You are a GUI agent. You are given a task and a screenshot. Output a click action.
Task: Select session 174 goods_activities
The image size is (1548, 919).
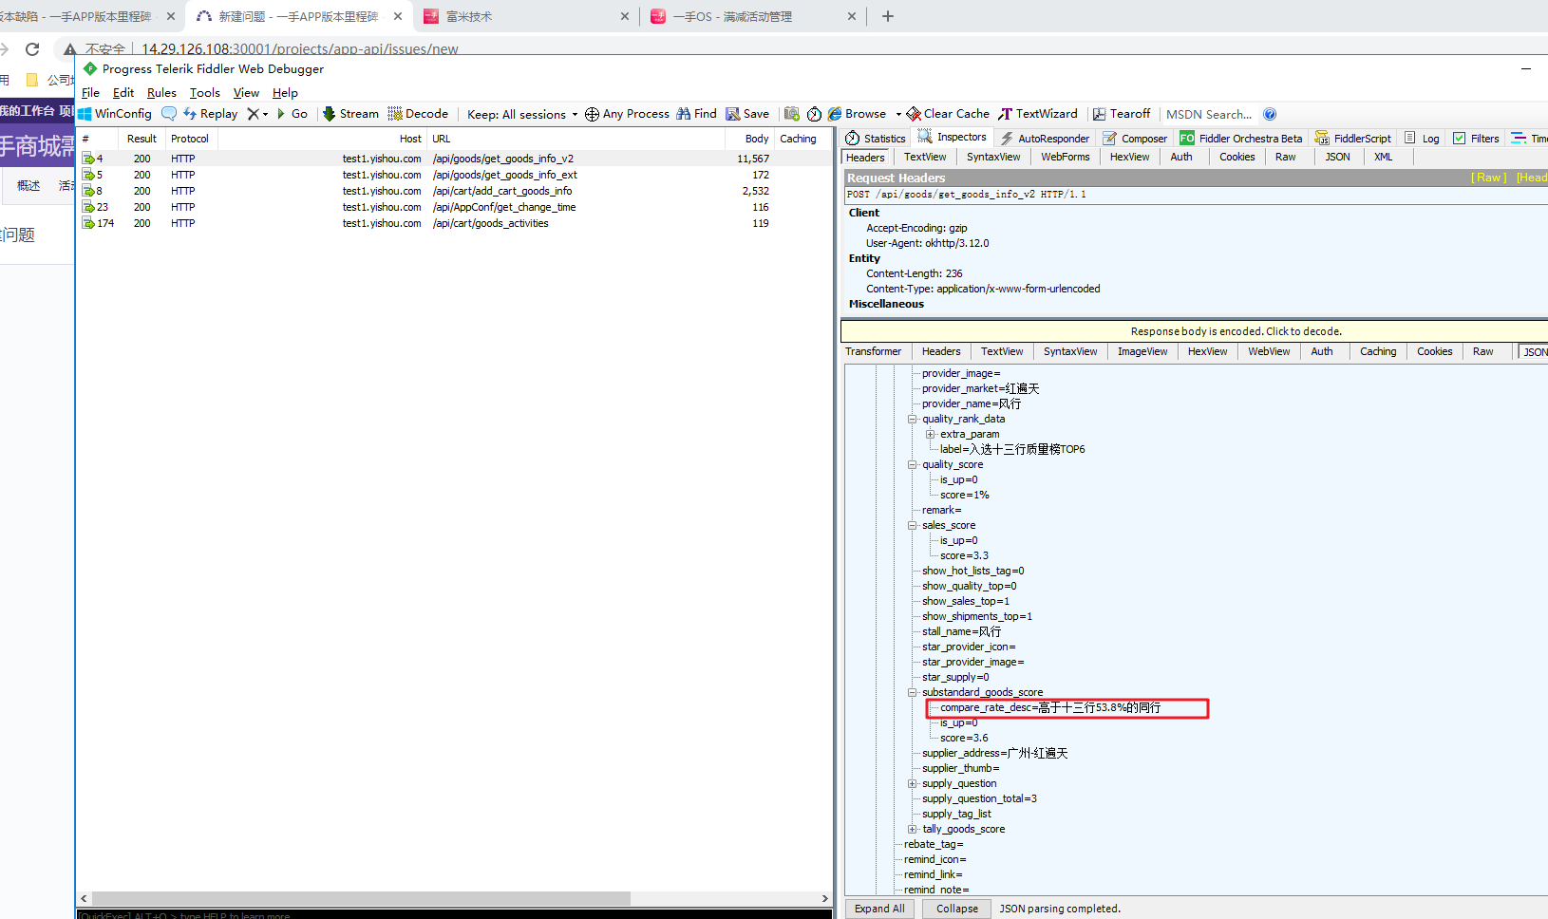pos(454,223)
